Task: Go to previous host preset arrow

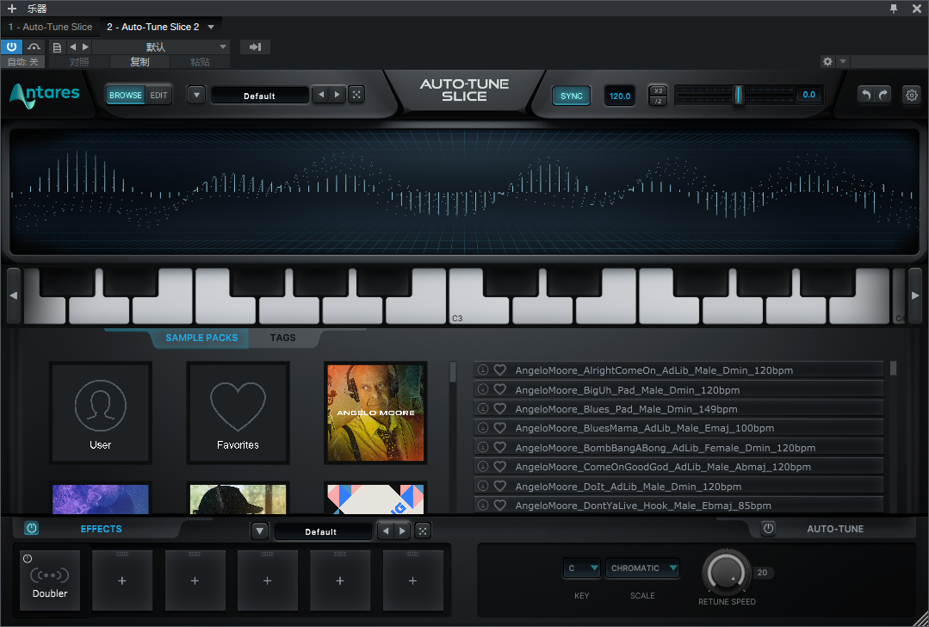Action: [73, 47]
